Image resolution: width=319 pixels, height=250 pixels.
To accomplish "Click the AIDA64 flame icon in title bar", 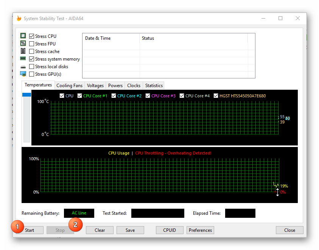I will (19, 18).
